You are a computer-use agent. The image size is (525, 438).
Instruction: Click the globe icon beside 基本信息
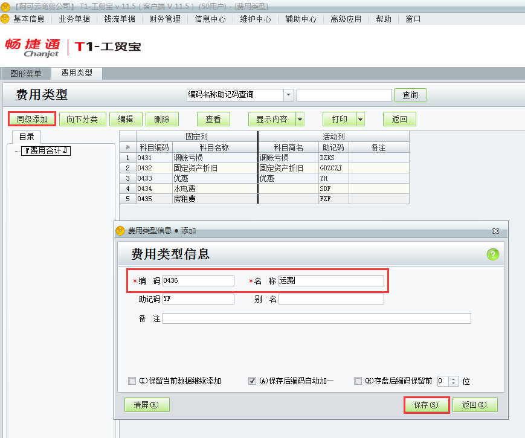coord(5,19)
